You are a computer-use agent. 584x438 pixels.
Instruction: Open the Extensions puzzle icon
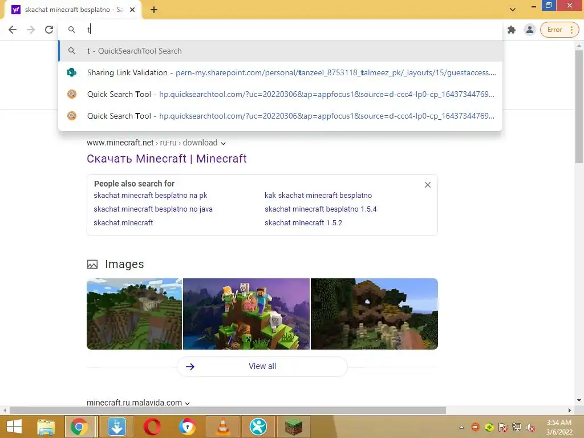point(512,30)
